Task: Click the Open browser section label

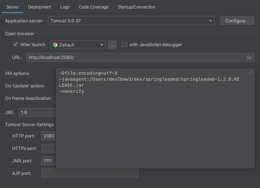Action: click(20, 33)
